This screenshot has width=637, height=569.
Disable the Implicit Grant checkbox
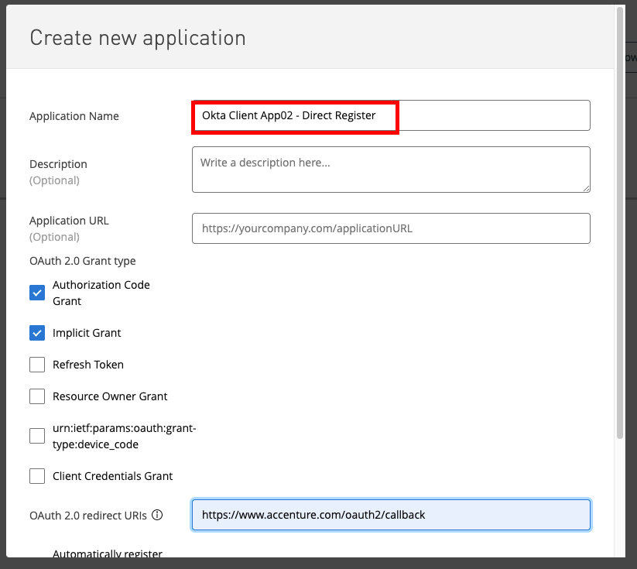pyautogui.click(x=37, y=333)
